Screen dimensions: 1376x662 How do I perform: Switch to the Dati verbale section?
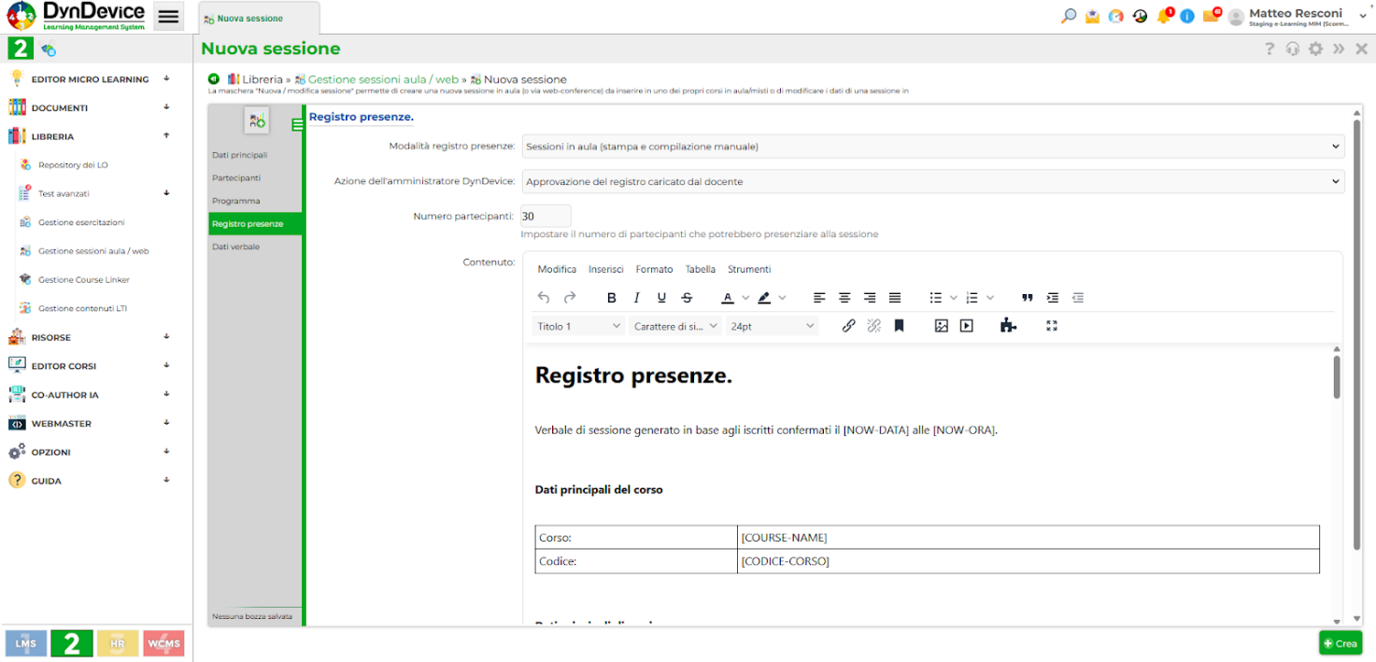pos(235,246)
